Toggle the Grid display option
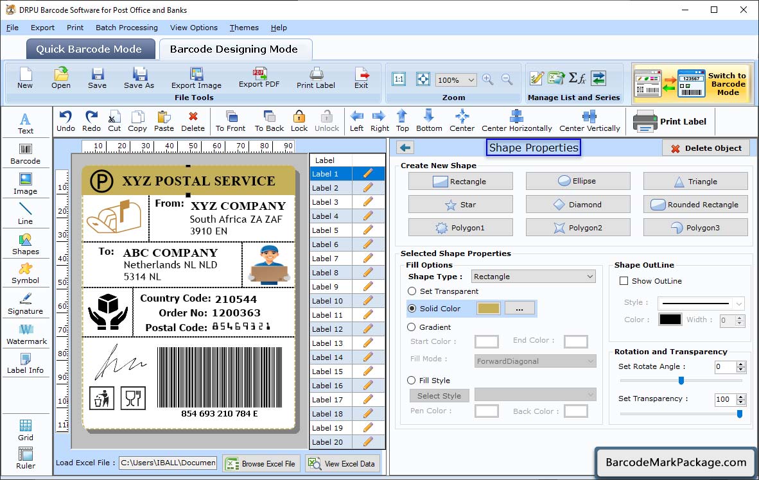Image resolution: width=759 pixels, height=480 pixels. pos(26,430)
